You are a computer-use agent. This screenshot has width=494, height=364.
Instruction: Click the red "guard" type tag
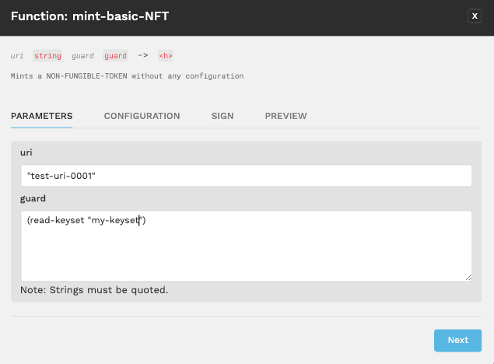tap(115, 56)
